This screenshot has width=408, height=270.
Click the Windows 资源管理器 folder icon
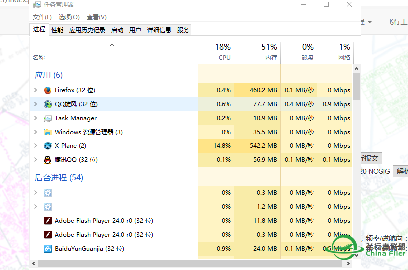[x=48, y=132]
